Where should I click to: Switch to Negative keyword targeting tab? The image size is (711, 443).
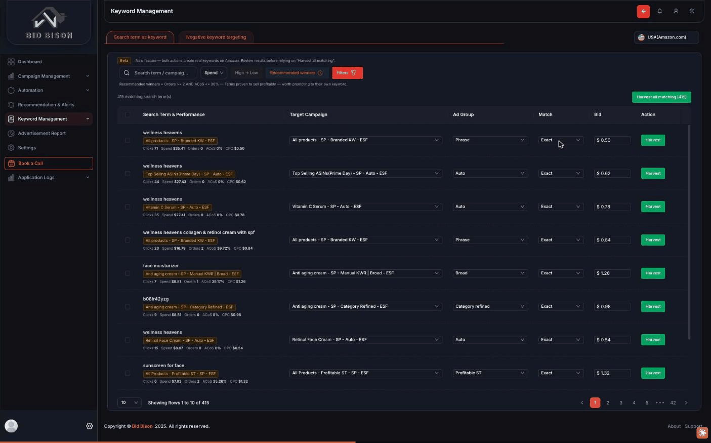coord(216,37)
